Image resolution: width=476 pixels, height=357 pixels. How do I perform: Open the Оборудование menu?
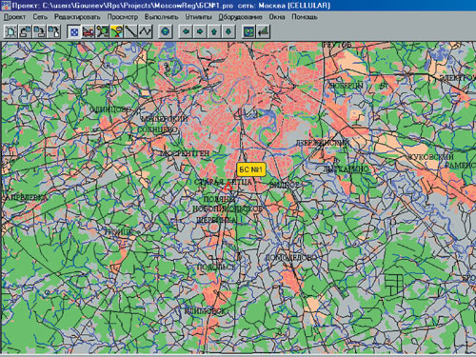tap(240, 17)
